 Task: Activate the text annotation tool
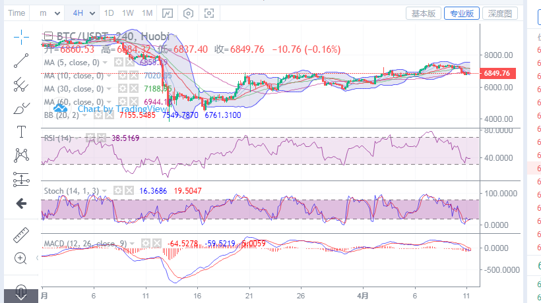coord(22,131)
